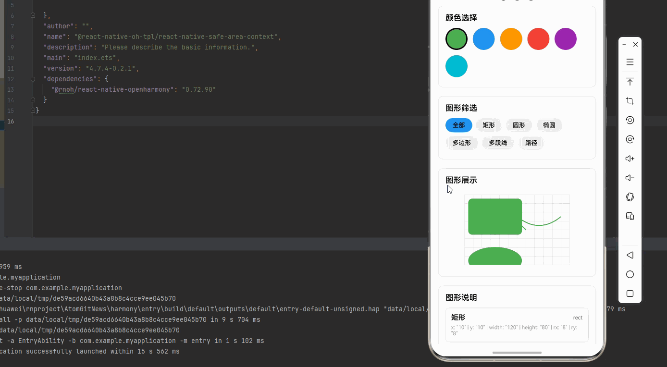Viewport: 667px width, 367px height.
Task: Click the rotate-right icon in emulator toolbar
Action: (x=630, y=139)
